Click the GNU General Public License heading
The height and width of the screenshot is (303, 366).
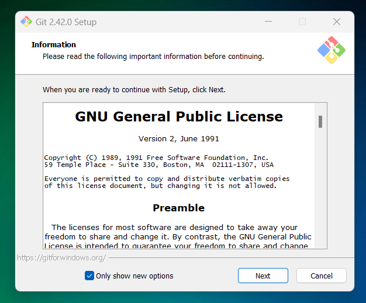(x=179, y=116)
